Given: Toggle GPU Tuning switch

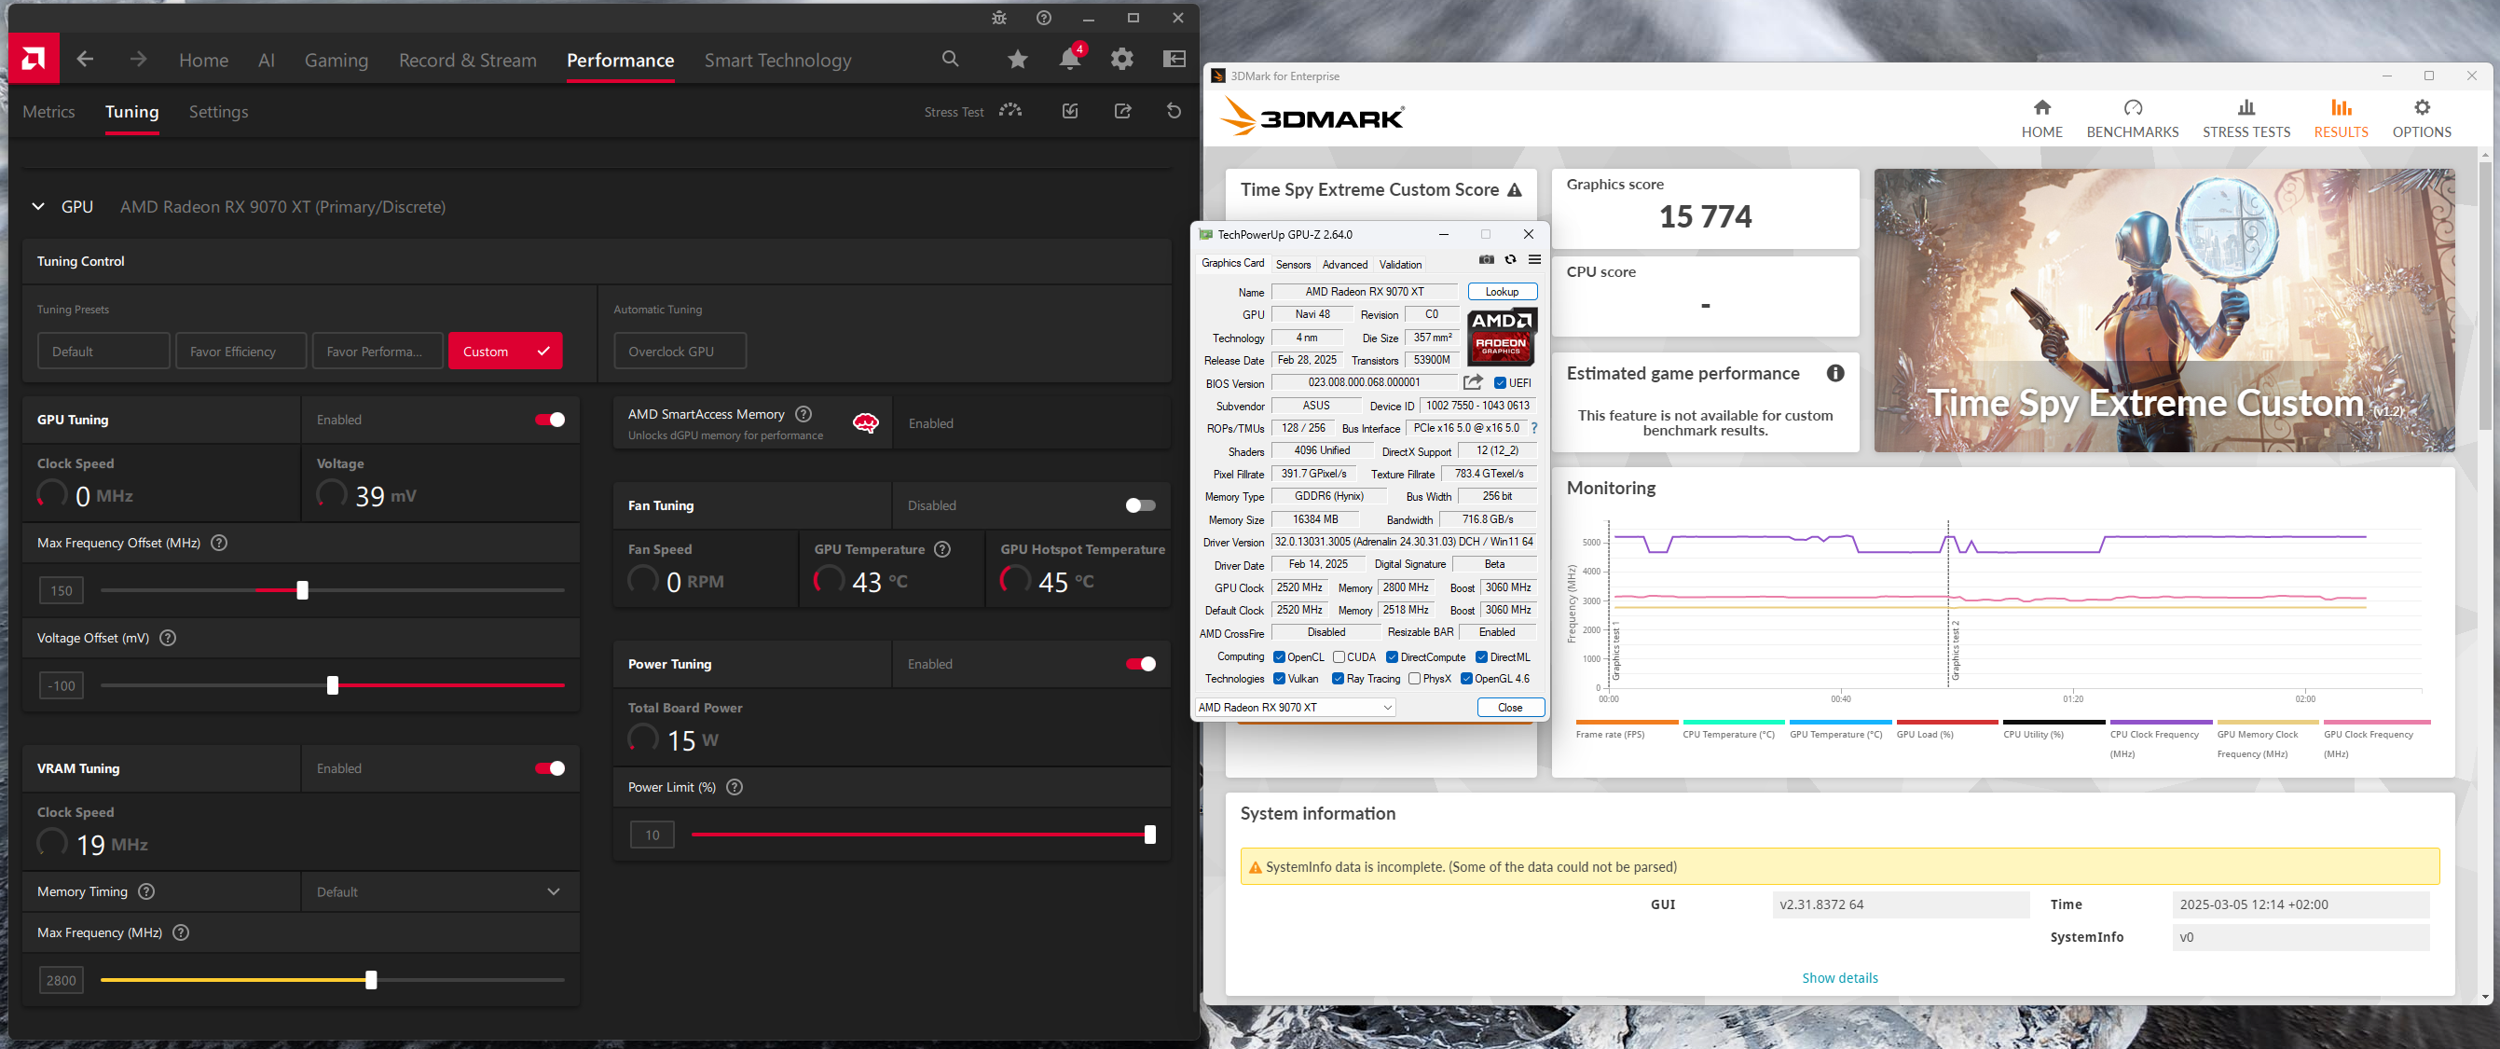Looking at the screenshot, I should (549, 420).
